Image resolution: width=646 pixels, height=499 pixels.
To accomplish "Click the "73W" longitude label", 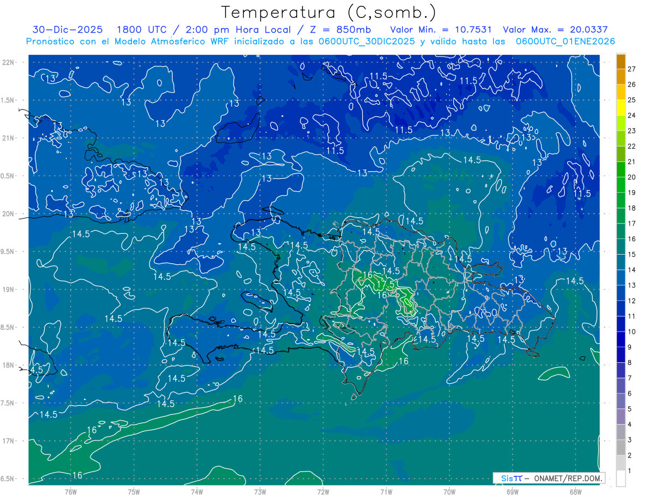I will 260,492.
